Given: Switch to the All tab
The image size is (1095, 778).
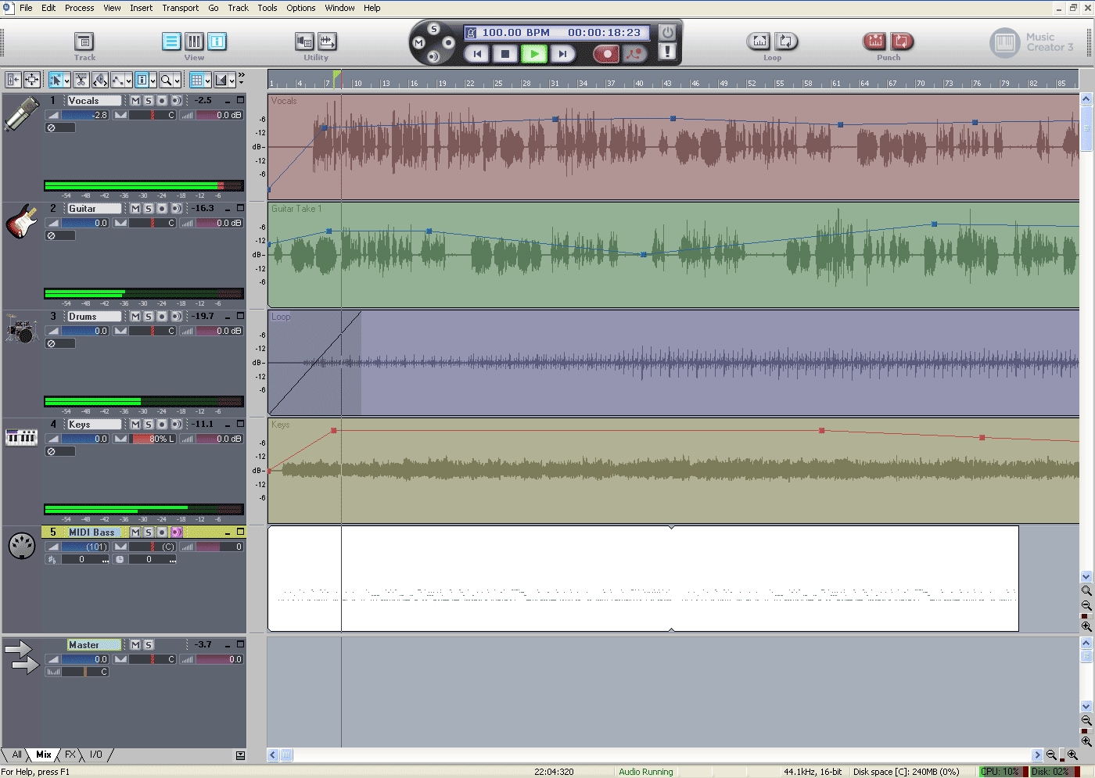Looking at the screenshot, I should pos(16,755).
